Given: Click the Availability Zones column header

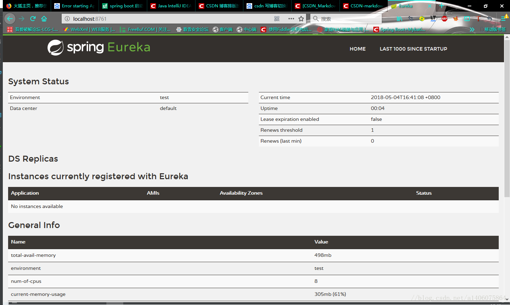Looking at the screenshot, I should [x=241, y=193].
